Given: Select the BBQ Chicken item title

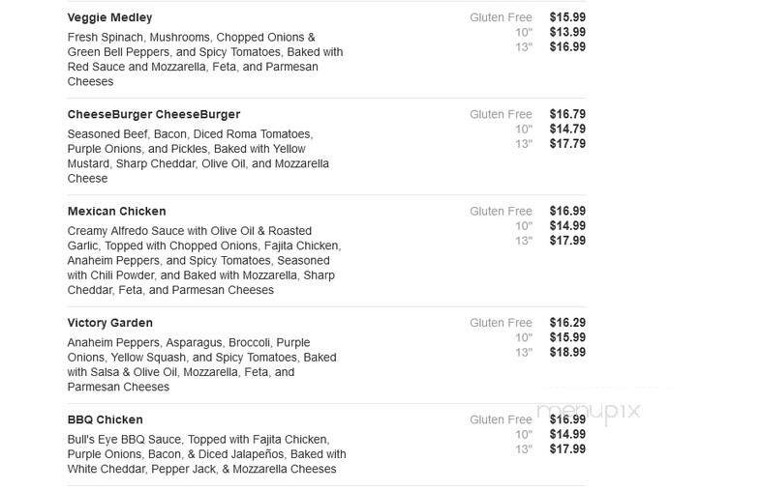Looking at the screenshot, I should (105, 419).
